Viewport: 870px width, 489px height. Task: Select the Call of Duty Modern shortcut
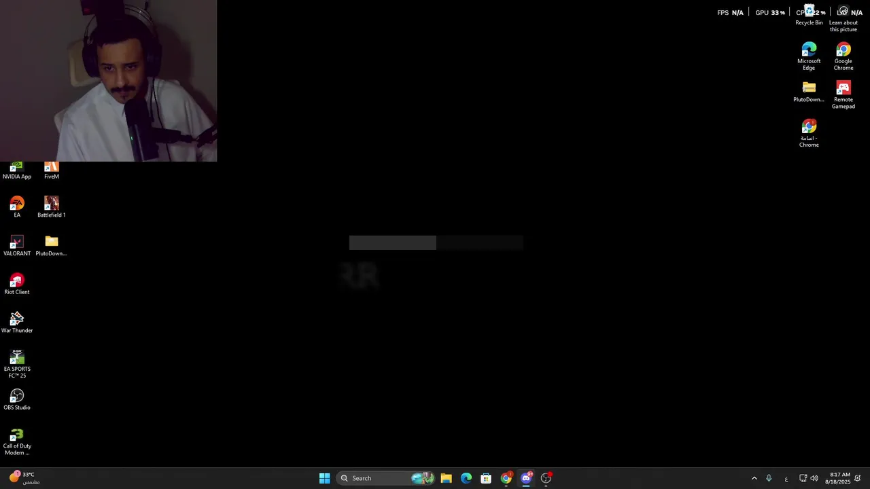tap(17, 441)
